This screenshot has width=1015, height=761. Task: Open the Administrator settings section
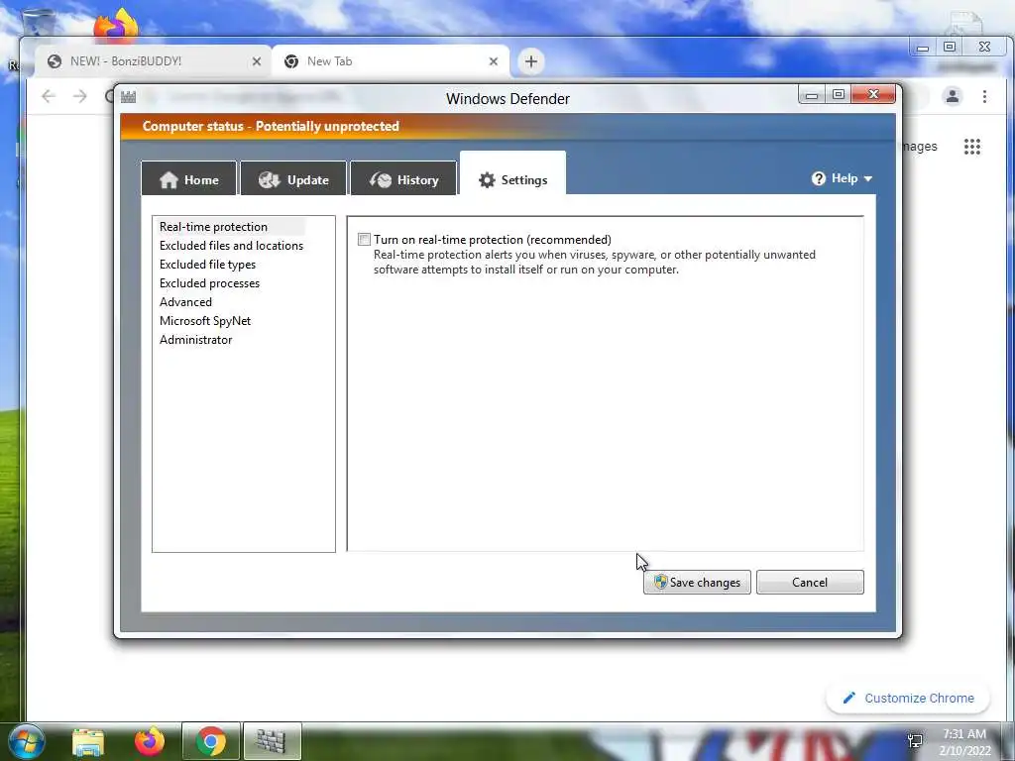[195, 339]
